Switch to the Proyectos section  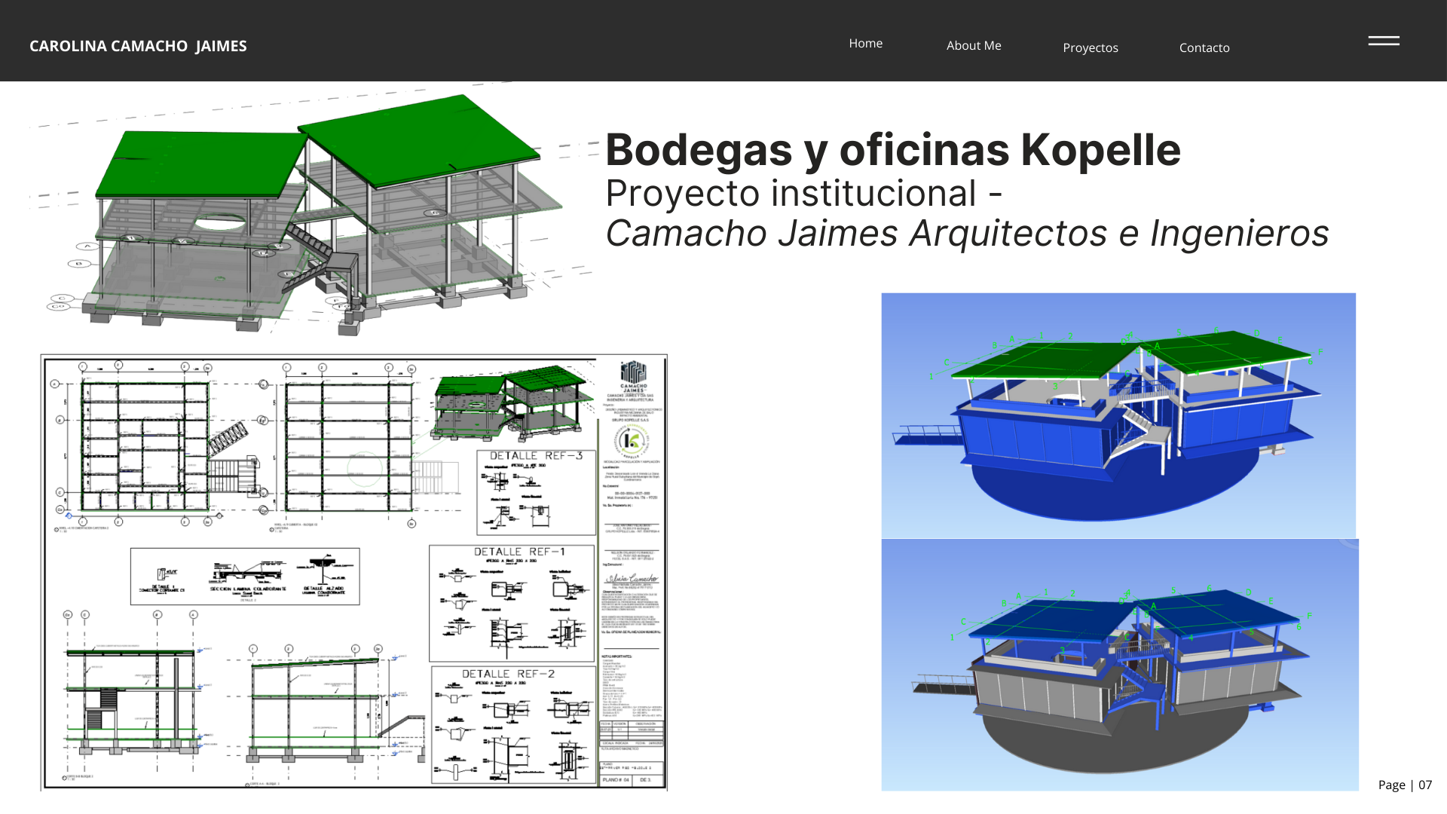click(1091, 47)
